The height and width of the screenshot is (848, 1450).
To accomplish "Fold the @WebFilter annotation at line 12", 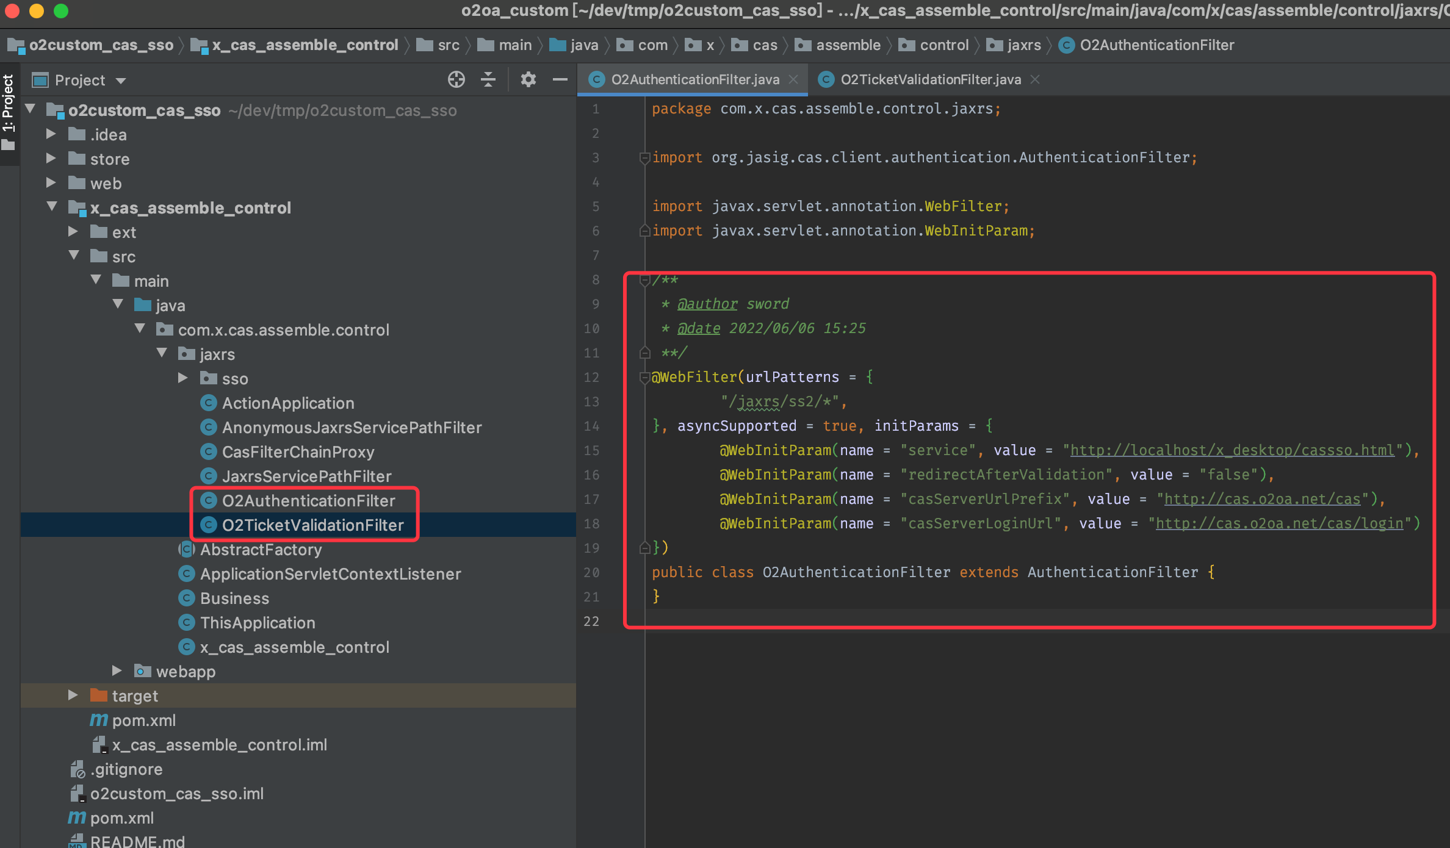I will (644, 378).
